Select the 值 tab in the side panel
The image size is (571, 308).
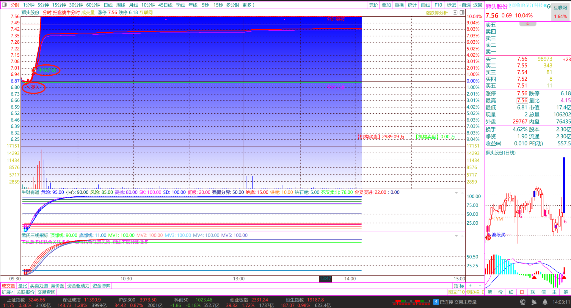click(x=544, y=292)
